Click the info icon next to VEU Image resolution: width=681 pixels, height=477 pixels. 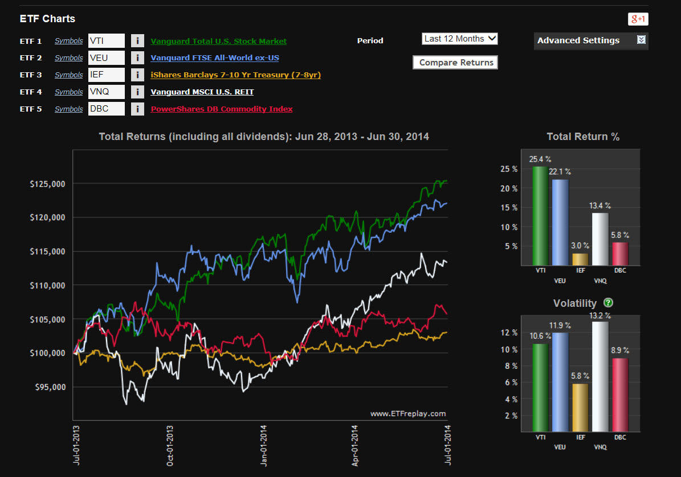pyautogui.click(x=137, y=58)
